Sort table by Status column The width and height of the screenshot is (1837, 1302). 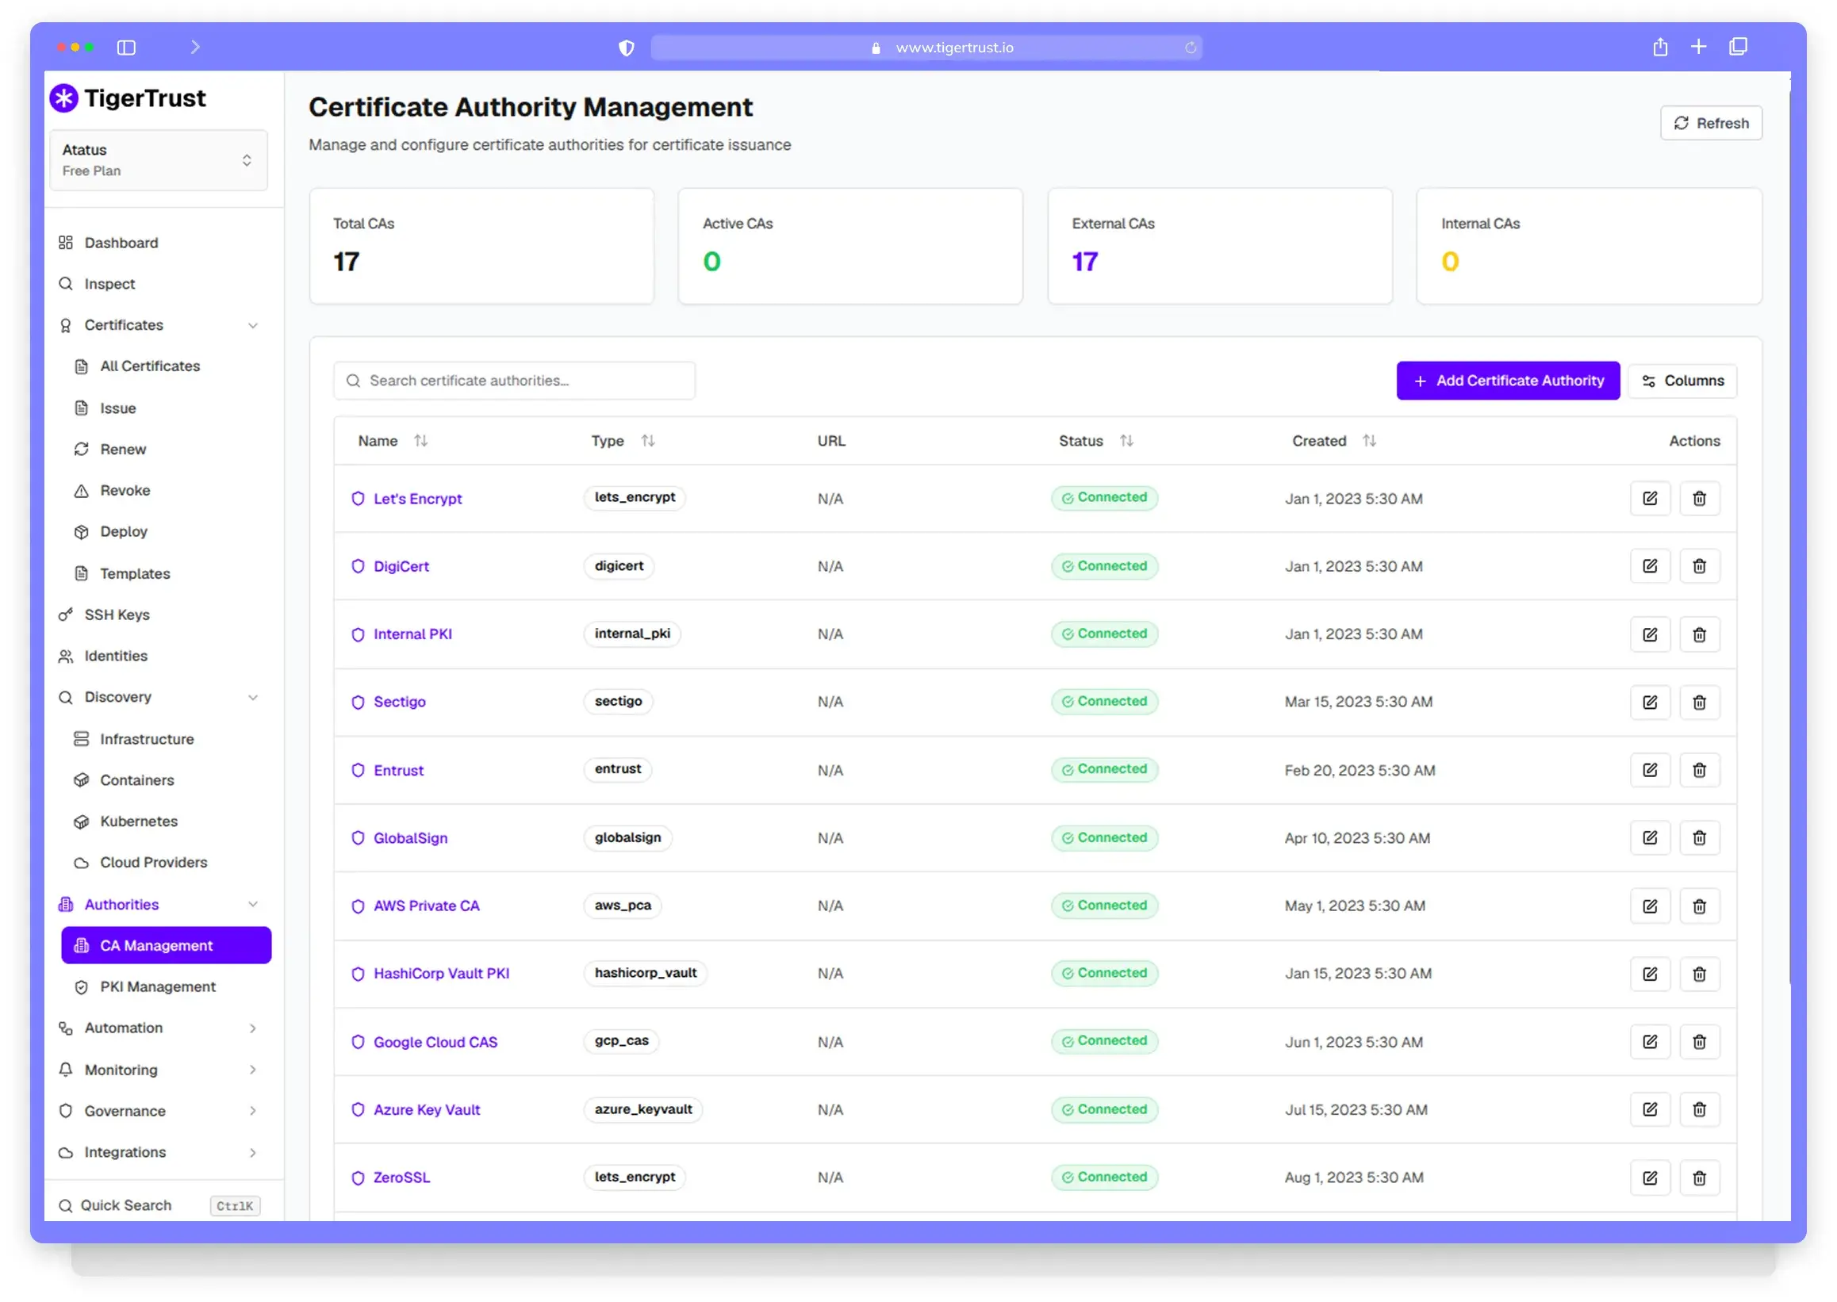pos(1126,440)
